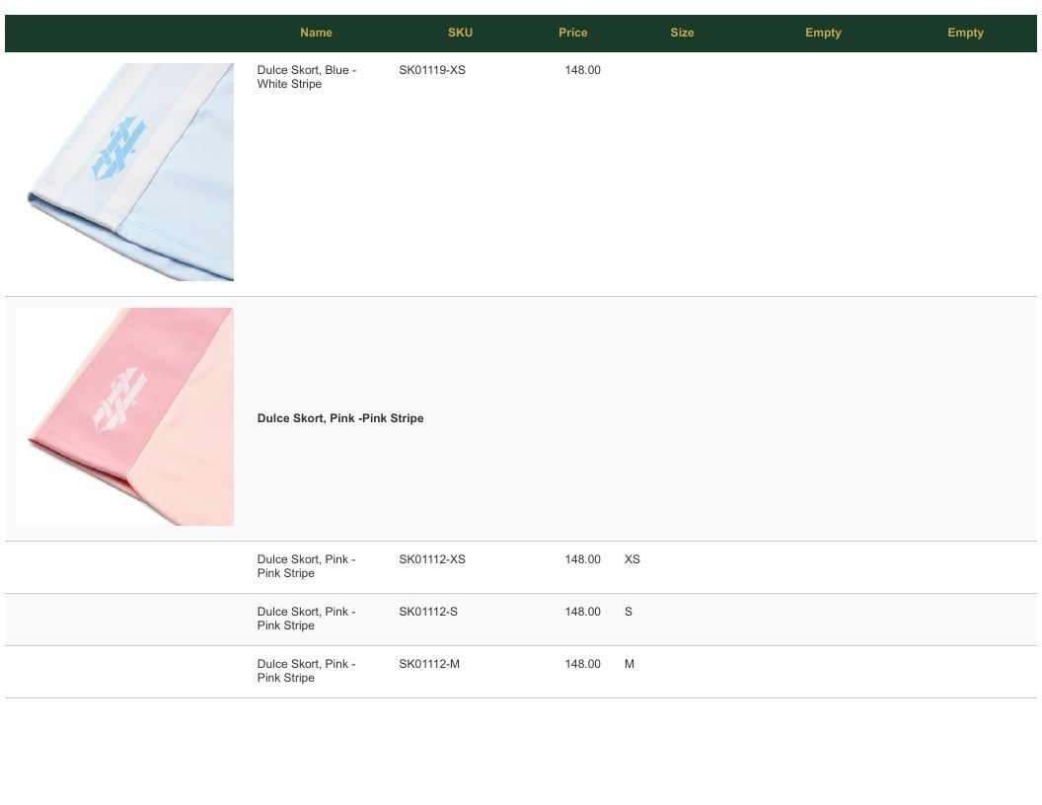Click the first Empty column header
Image resolution: width=1042 pixels, height=805 pixels.
point(823,33)
